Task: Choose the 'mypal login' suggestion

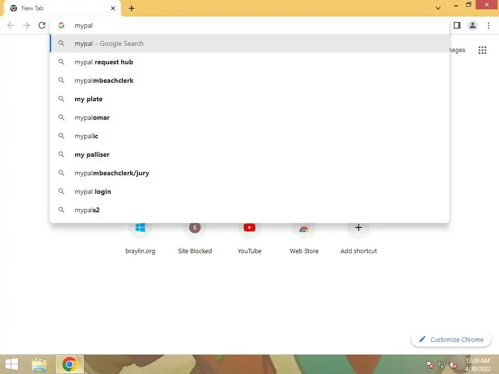Action: pyautogui.click(x=249, y=191)
